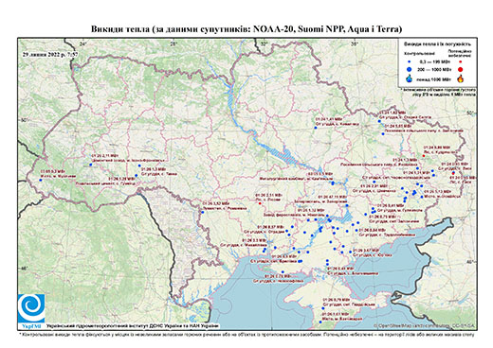Click the blue flame icon in legend
The image size is (493, 348).
point(410,78)
